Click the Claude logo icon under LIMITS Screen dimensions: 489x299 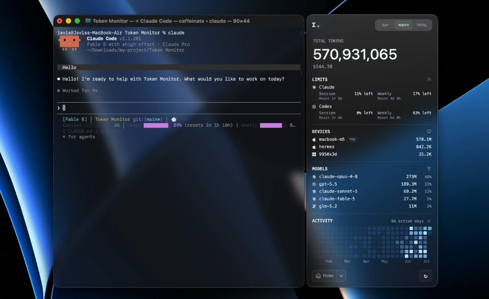click(x=314, y=87)
